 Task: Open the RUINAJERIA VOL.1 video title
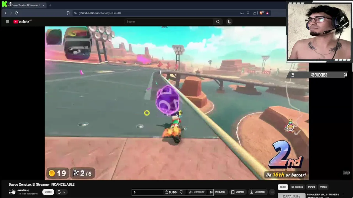coord(323,196)
